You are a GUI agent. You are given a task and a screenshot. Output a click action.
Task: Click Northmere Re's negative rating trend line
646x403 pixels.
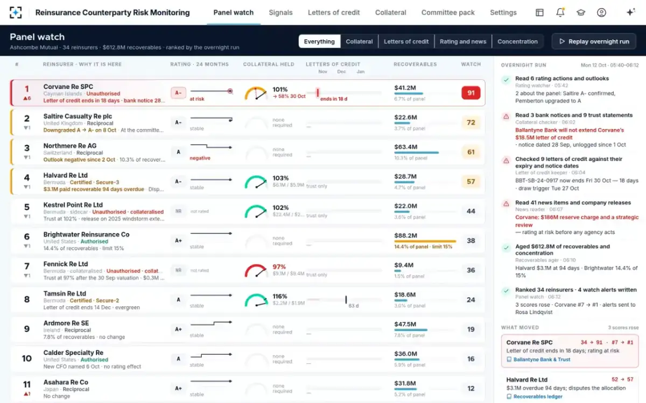tap(211, 146)
